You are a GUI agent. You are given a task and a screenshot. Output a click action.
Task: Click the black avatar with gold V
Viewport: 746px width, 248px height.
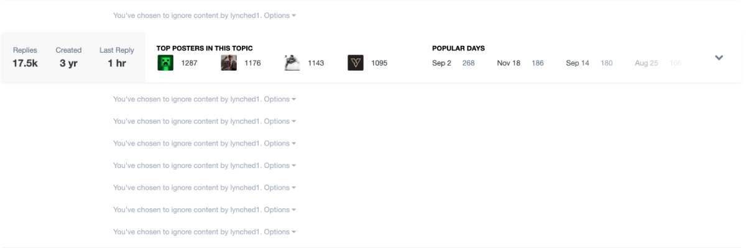[x=356, y=63]
